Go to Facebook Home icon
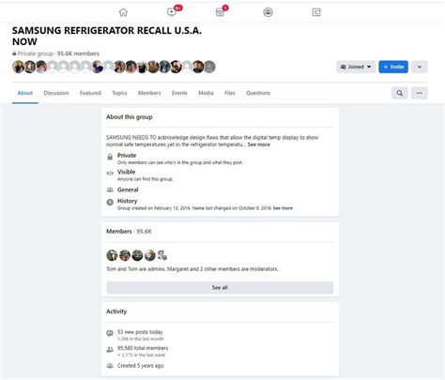The image size is (445, 380). click(123, 12)
